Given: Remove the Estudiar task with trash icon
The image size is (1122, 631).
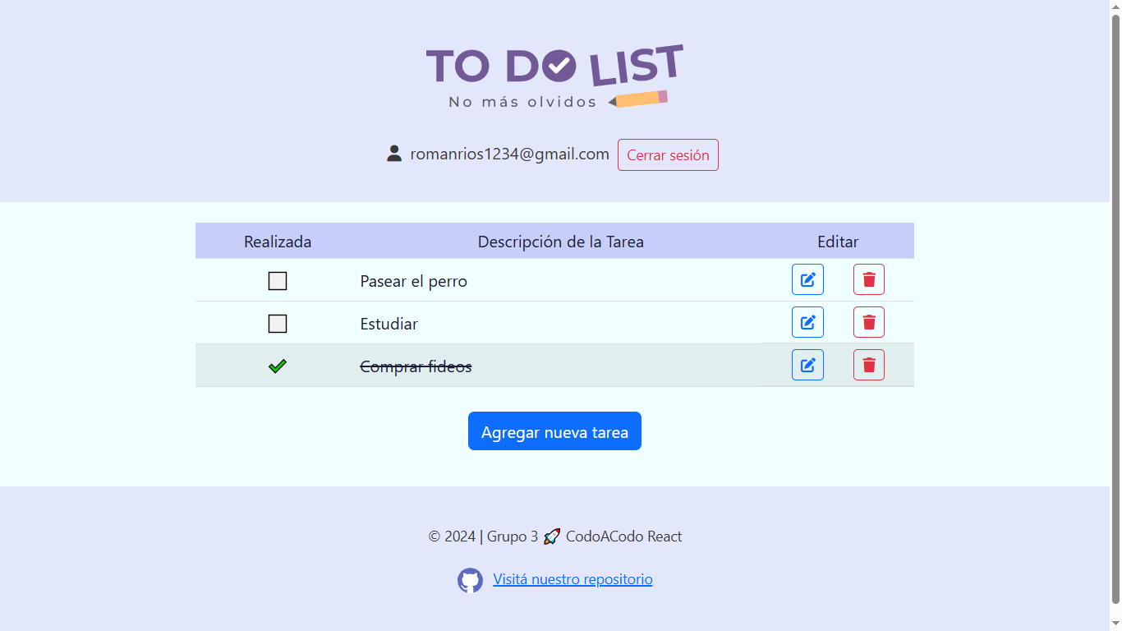Looking at the screenshot, I should coord(869,322).
